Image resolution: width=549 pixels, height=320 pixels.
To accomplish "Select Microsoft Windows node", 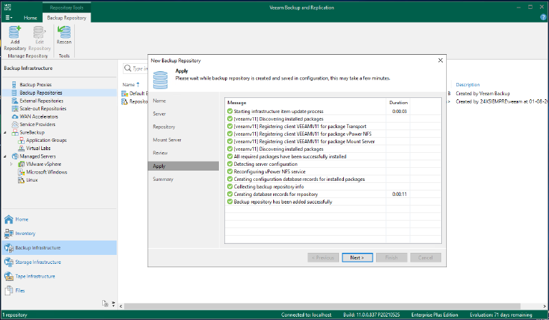I will click(x=47, y=172).
